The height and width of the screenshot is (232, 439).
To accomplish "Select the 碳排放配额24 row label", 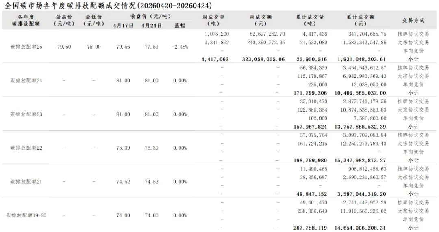I will pos(26,80).
